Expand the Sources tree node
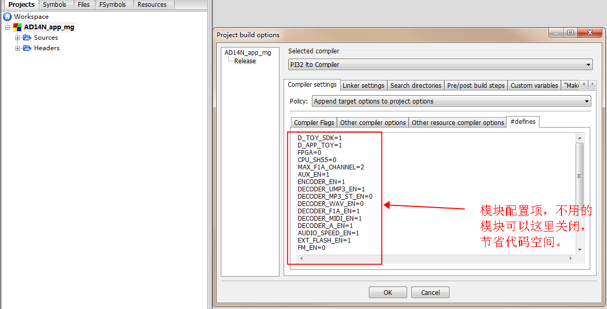The width and height of the screenshot is (607, 309). click(x=17, y=38)
